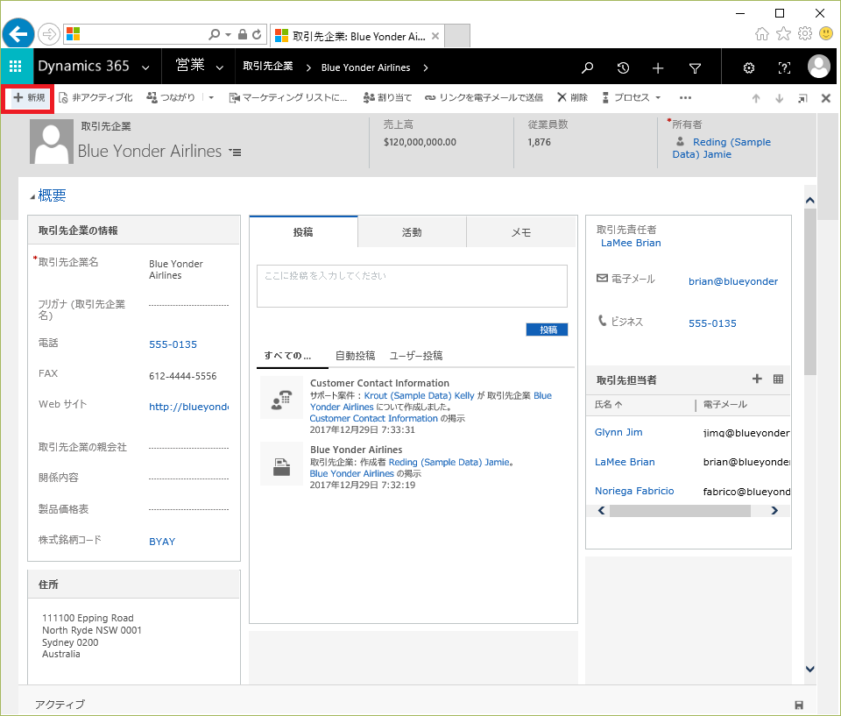The width and height of the screenshot is (841, 716).
Task: Switch to the 活動 tab
Action: 412,232
